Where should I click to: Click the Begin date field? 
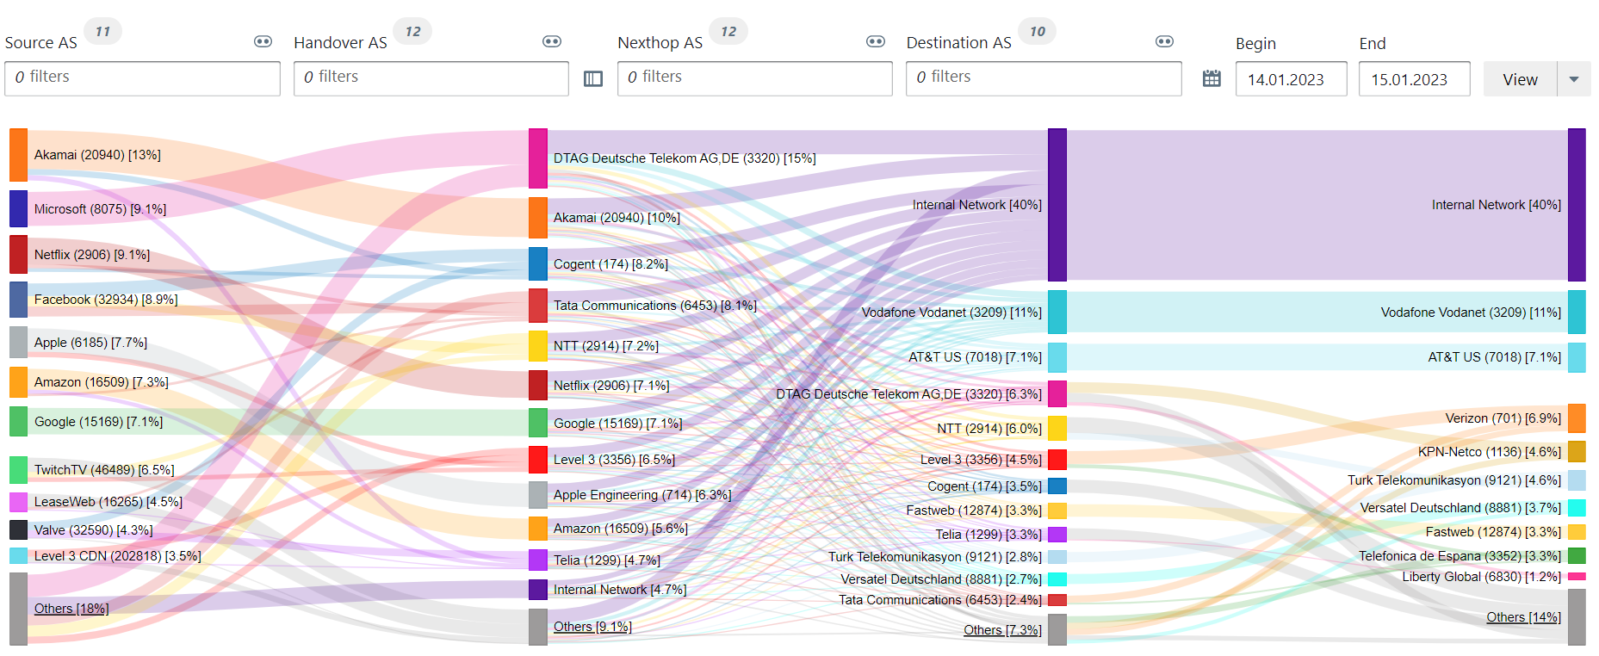1291,79
